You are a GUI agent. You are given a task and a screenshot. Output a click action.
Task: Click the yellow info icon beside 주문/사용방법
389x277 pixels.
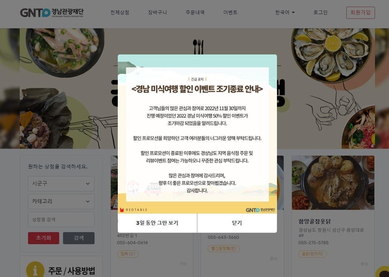pyautogui.click(x=35, y=270)
